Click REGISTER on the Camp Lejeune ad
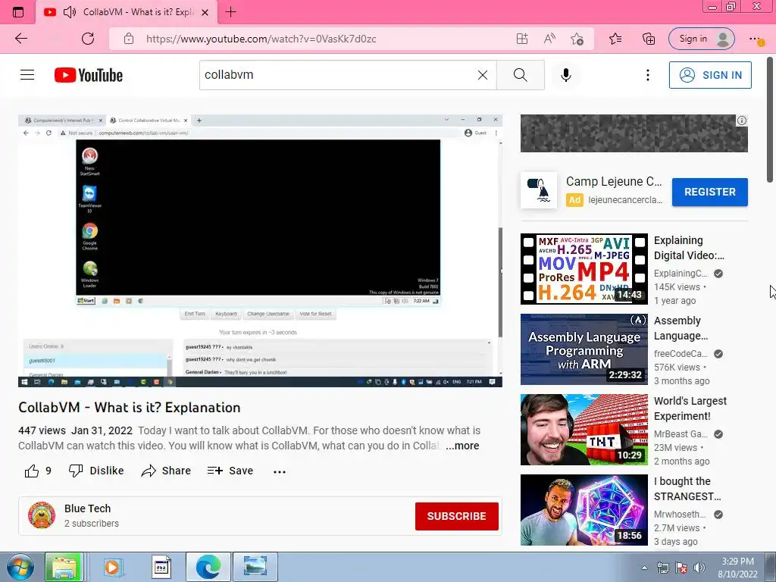Viewport: 776px width, 582px height. point(709,192)
